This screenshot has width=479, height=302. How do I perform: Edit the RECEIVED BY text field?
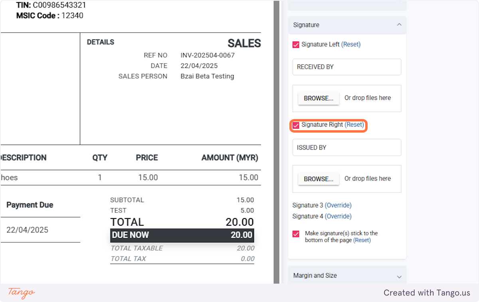(347, 67)
